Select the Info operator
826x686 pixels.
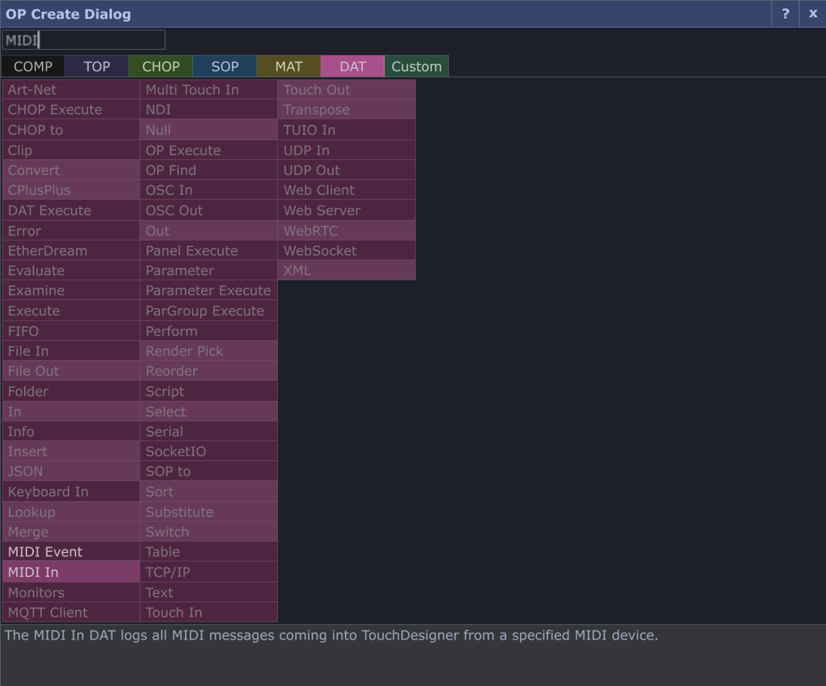click(x=71, y=432)
